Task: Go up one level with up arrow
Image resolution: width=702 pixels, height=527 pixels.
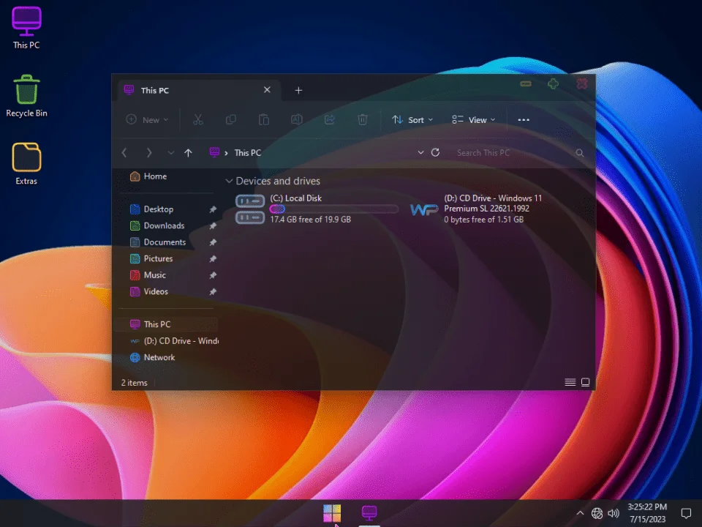Action: (x=188, y=153)
